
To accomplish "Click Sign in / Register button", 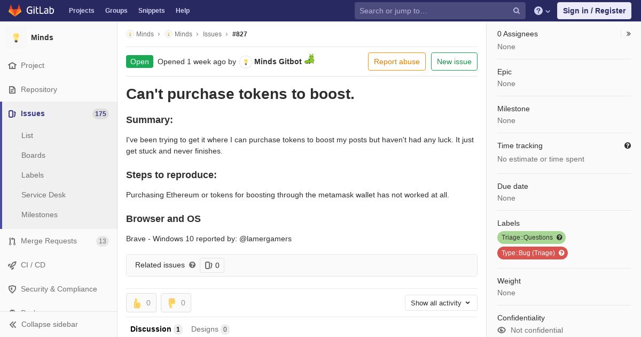I will pos(594,11).
